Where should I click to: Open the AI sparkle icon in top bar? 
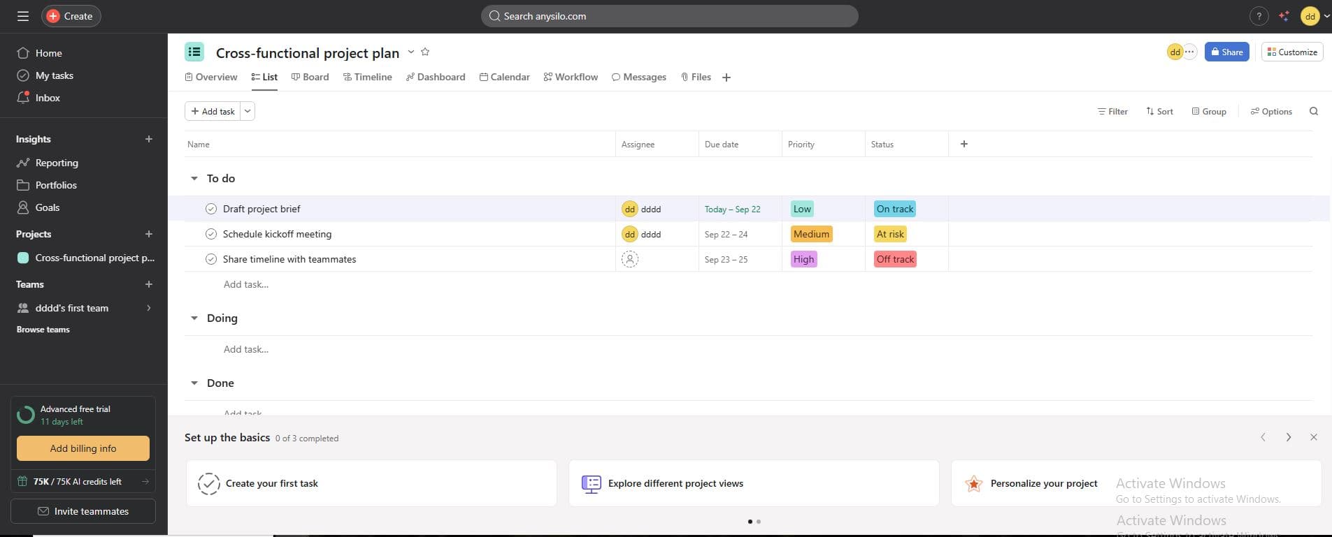(x=1284, y=16)
